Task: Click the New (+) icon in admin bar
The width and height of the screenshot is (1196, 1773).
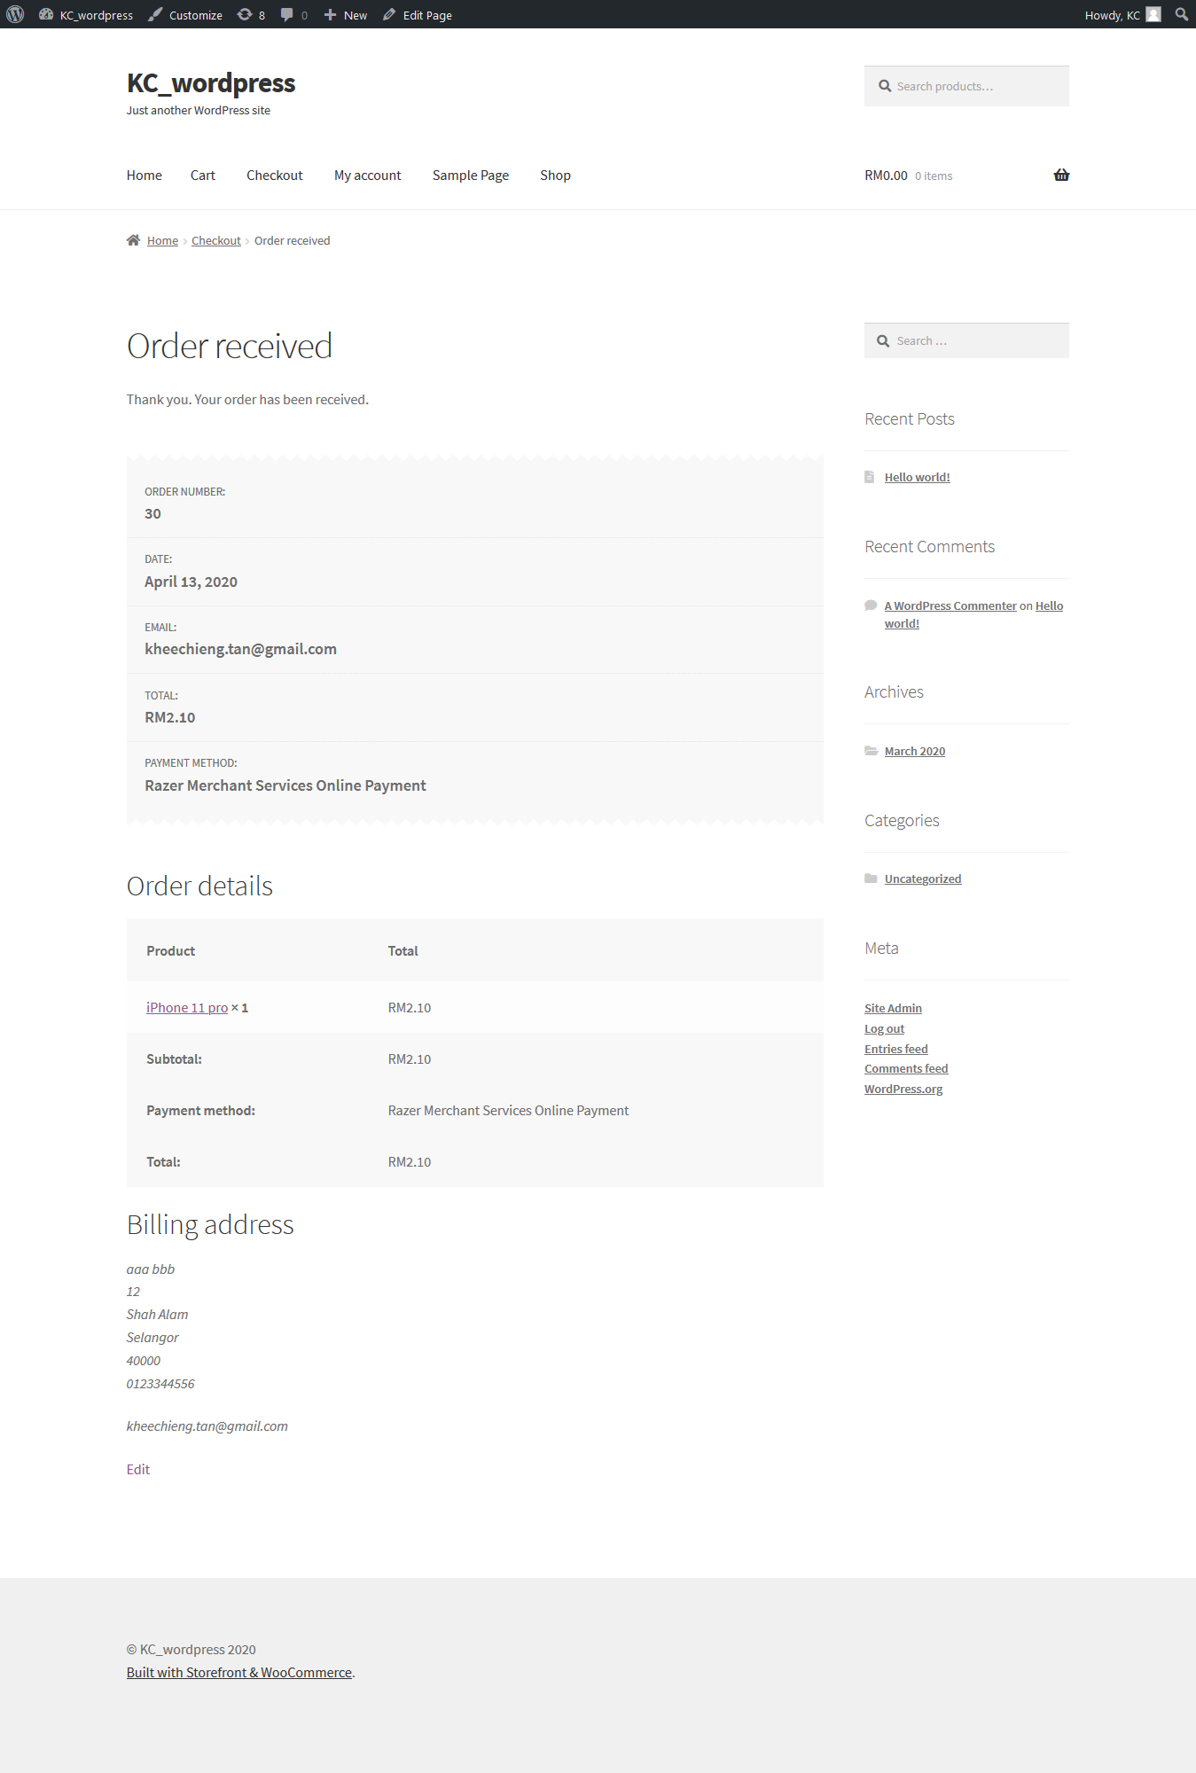Action: pyautogui.click(x=328, y=14)
